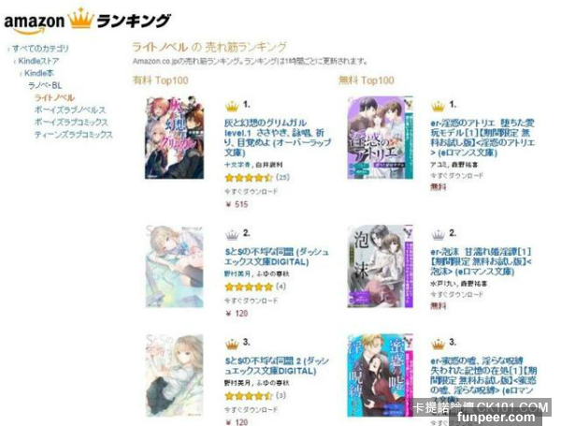Screen dimensions: 561x426
Task: Go up to すべてのカテゴリ category
Action: [x=40, y=48]
